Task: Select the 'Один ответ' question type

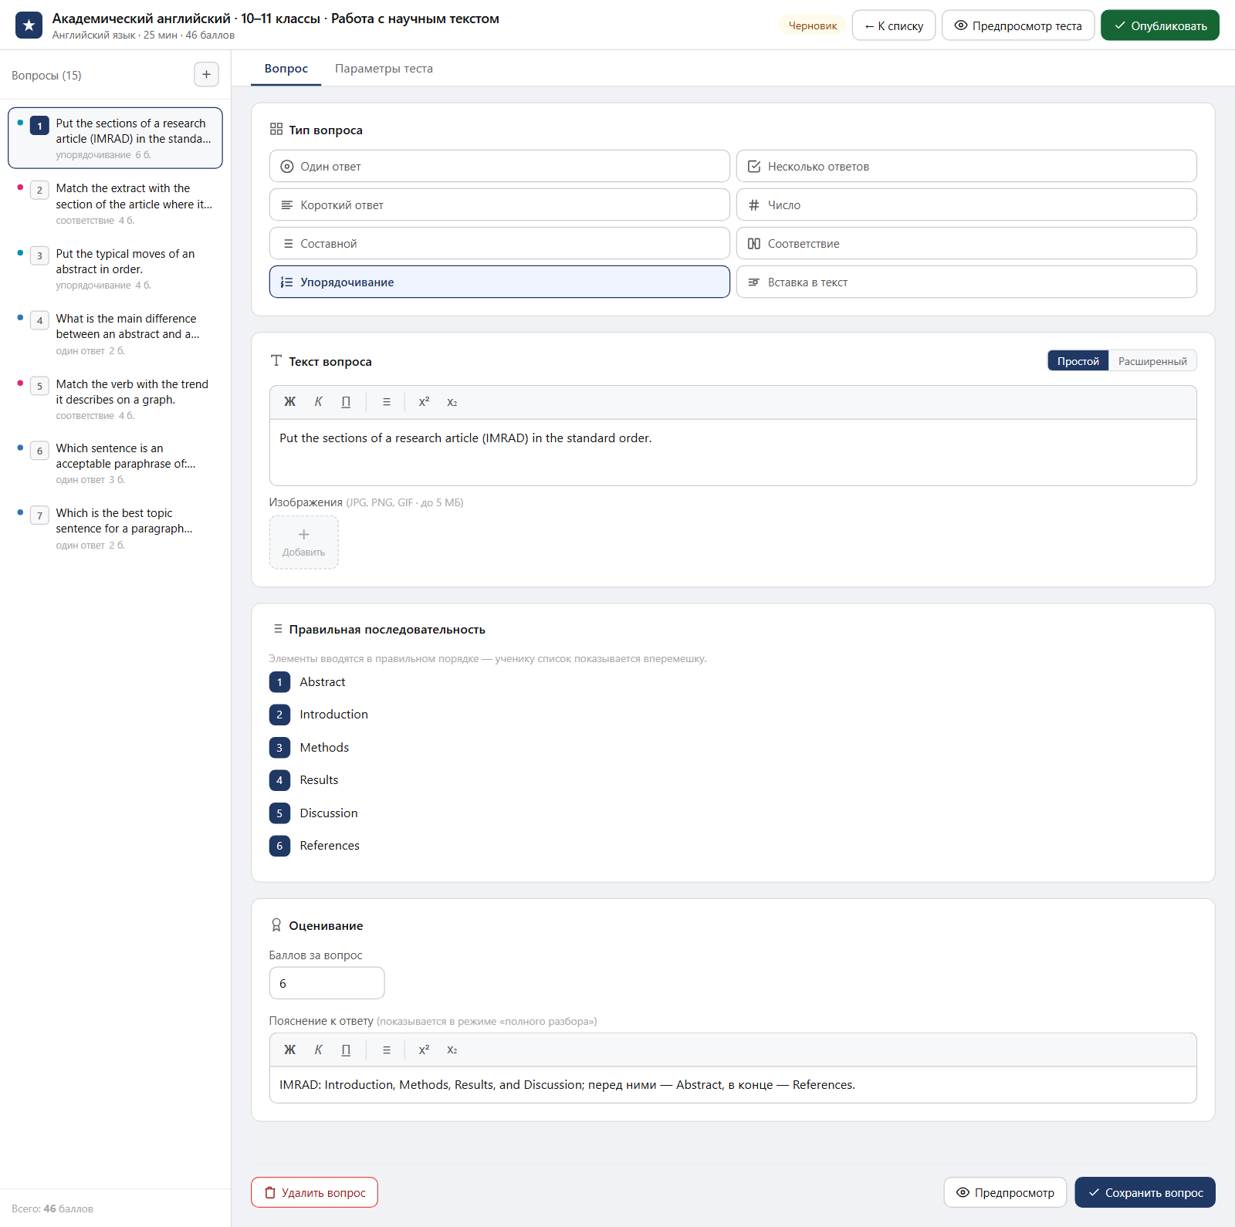Action: click(499, 166)
